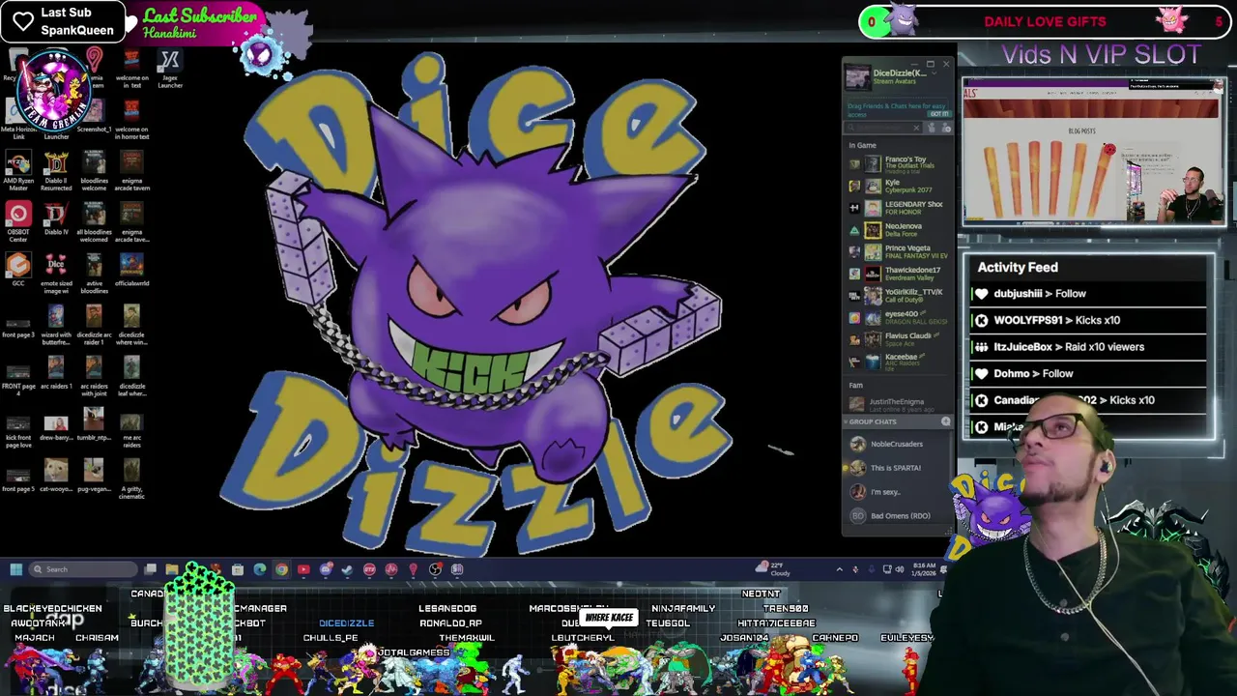The height and width of the screenshot is (696, 1237).
Task: Click the add group chat plus icon
Action: [945, 421]
